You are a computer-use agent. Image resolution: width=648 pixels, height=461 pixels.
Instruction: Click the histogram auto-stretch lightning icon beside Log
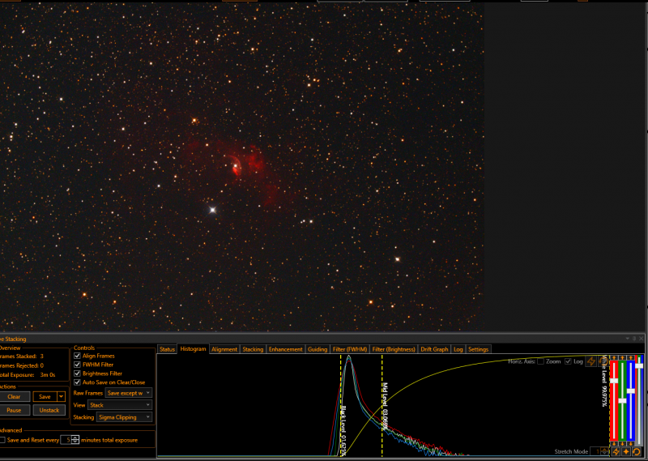coord(591,361)
